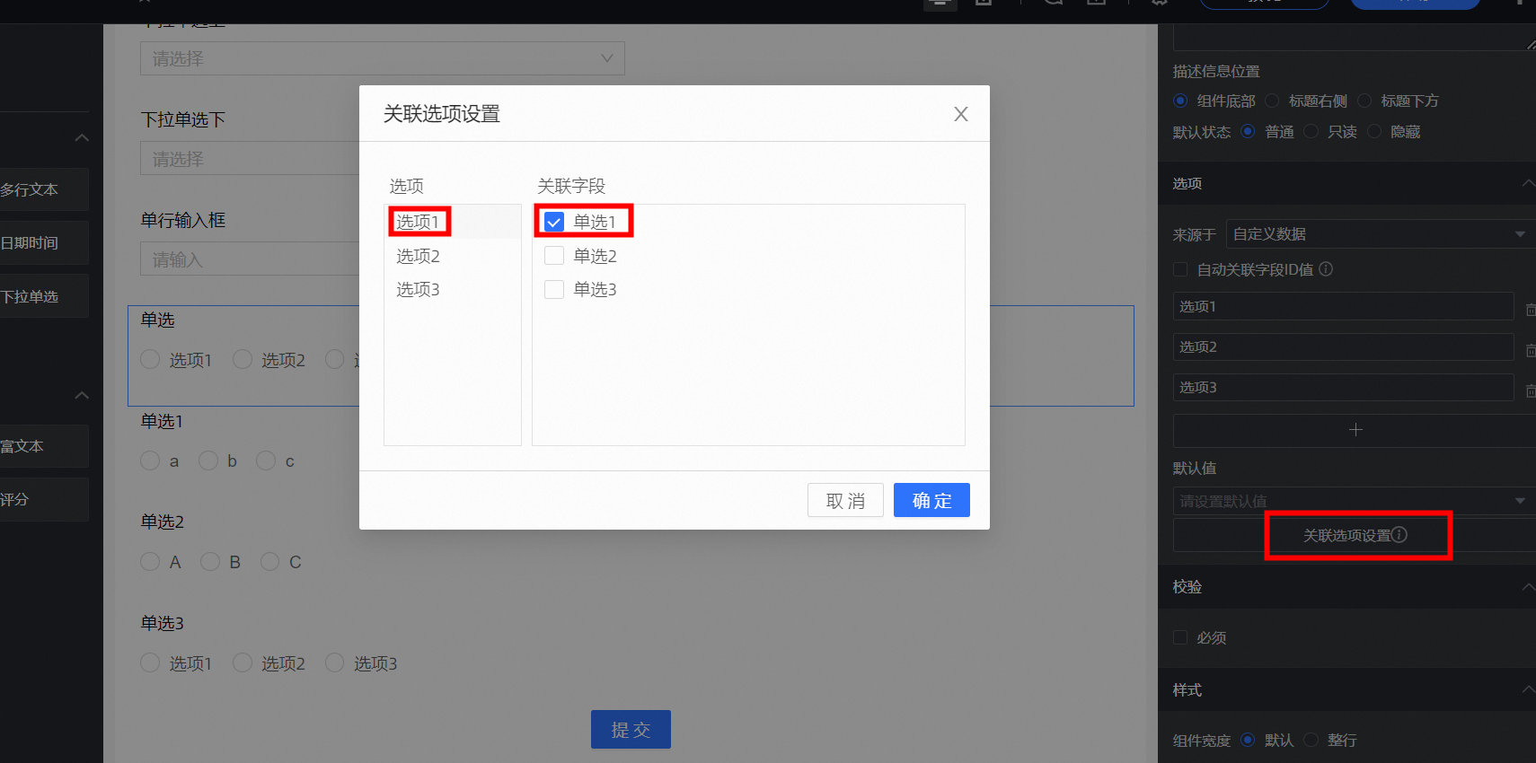Click the 选项3 text input field
The image size is (1536, 763).
[x=1343, y=387]
